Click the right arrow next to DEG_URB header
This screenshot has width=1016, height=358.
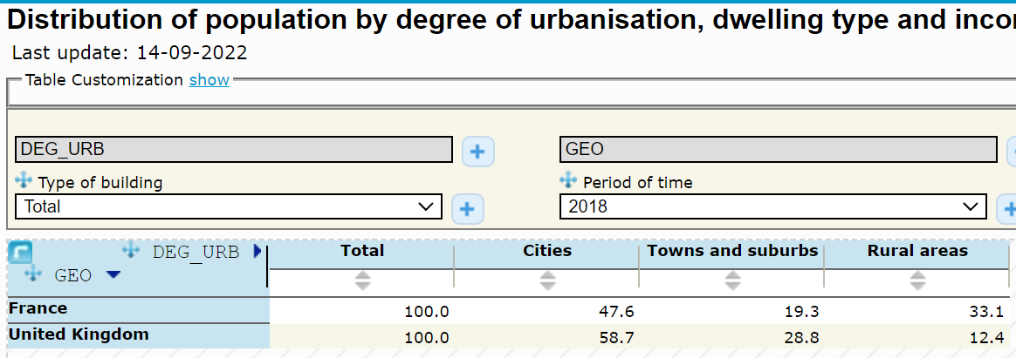(x=257, y=252)
